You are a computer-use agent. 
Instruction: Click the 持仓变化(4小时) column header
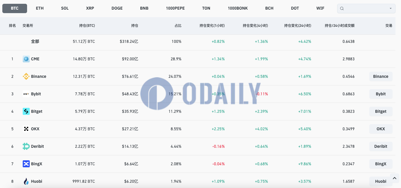click(x=255, y=26)
